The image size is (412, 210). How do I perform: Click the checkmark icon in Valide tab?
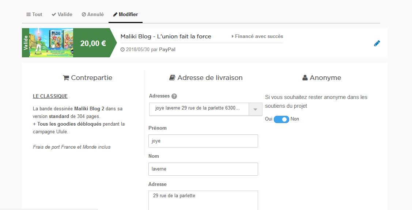pos(54,15)
